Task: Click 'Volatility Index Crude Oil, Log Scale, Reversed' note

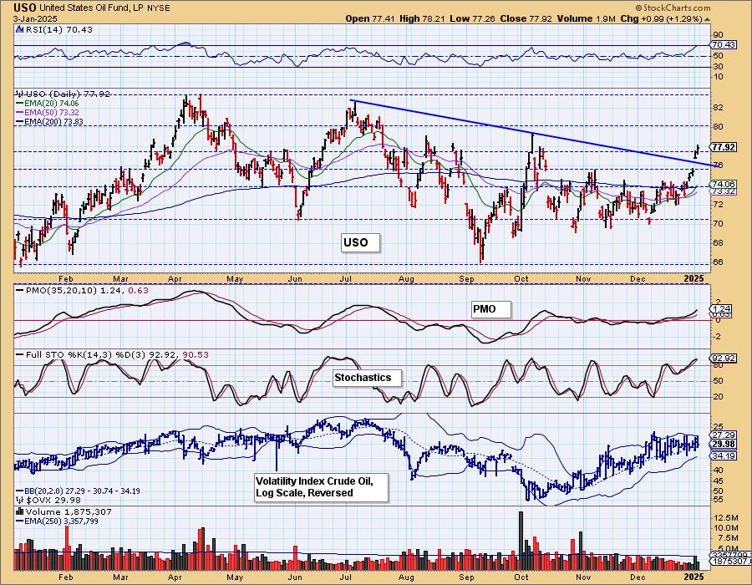Action: tap(321, 487)
